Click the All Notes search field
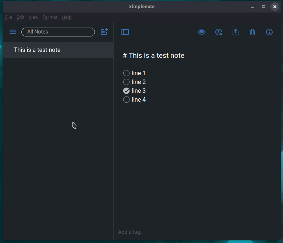The image size is (283, 243). [58, 32]
